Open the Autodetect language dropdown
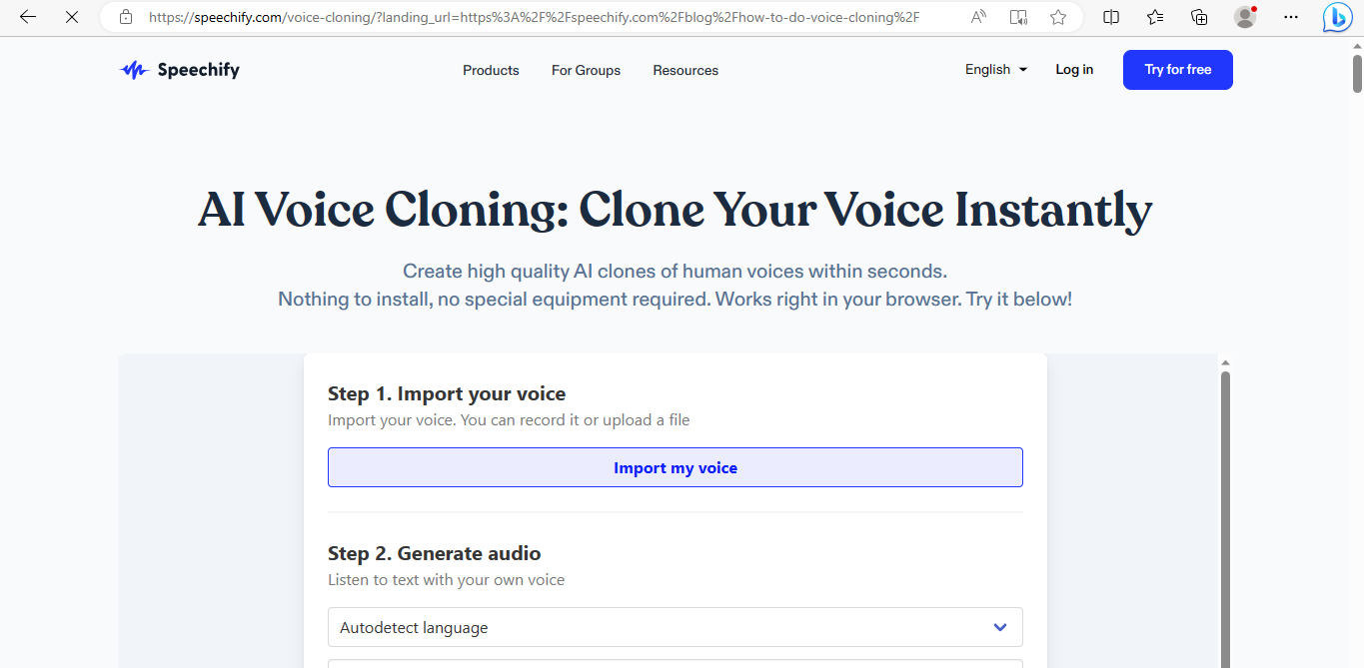This screenshot has height=668, width=1364. pyautogui.click(x=676, y=627)
